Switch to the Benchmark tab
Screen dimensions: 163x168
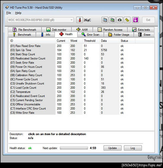coord(22,35)
